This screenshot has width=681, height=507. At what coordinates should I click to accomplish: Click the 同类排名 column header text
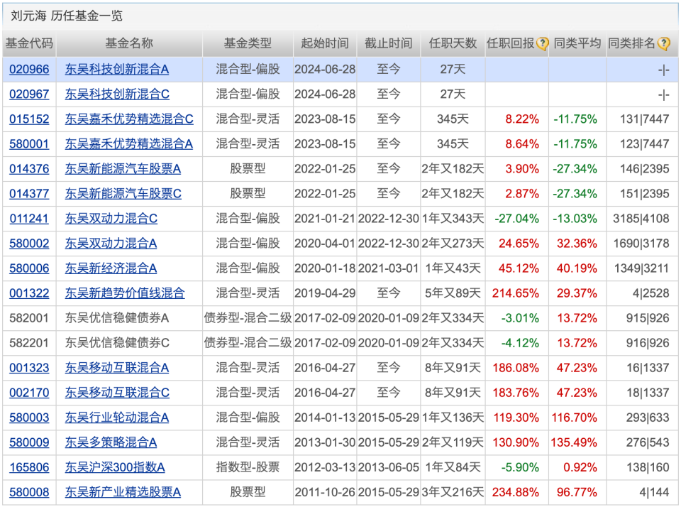click(x=631, y=43)
